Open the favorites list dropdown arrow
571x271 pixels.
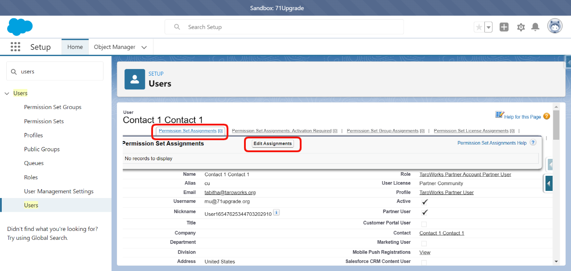click(x=488, y=27)
